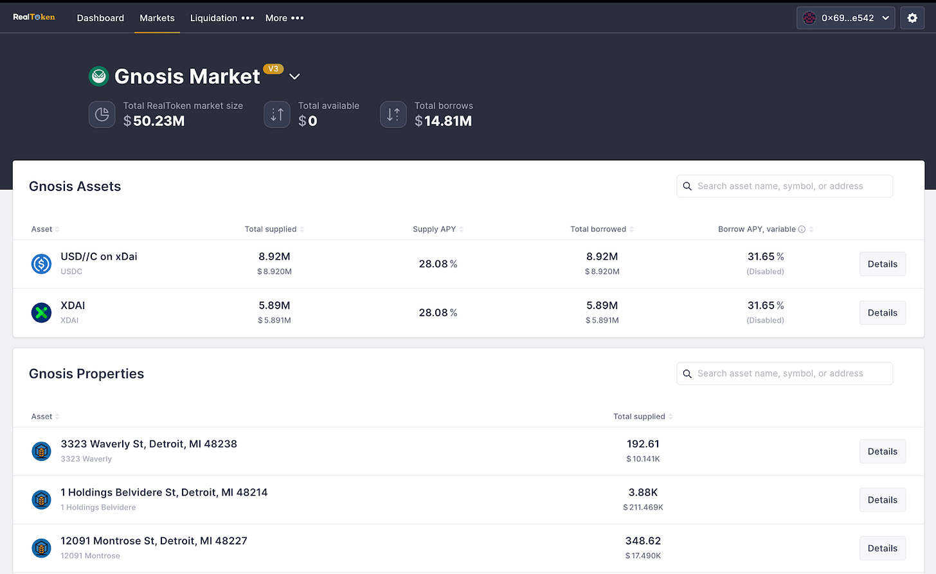Open the More menu
Image resolution: width=936 pixels, height=574 pixels.
pyautogui.click(x=284, y=18)
